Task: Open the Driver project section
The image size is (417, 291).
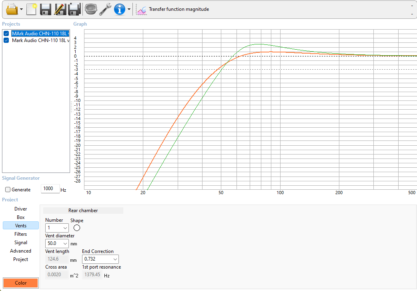Action: pos(21,209)
